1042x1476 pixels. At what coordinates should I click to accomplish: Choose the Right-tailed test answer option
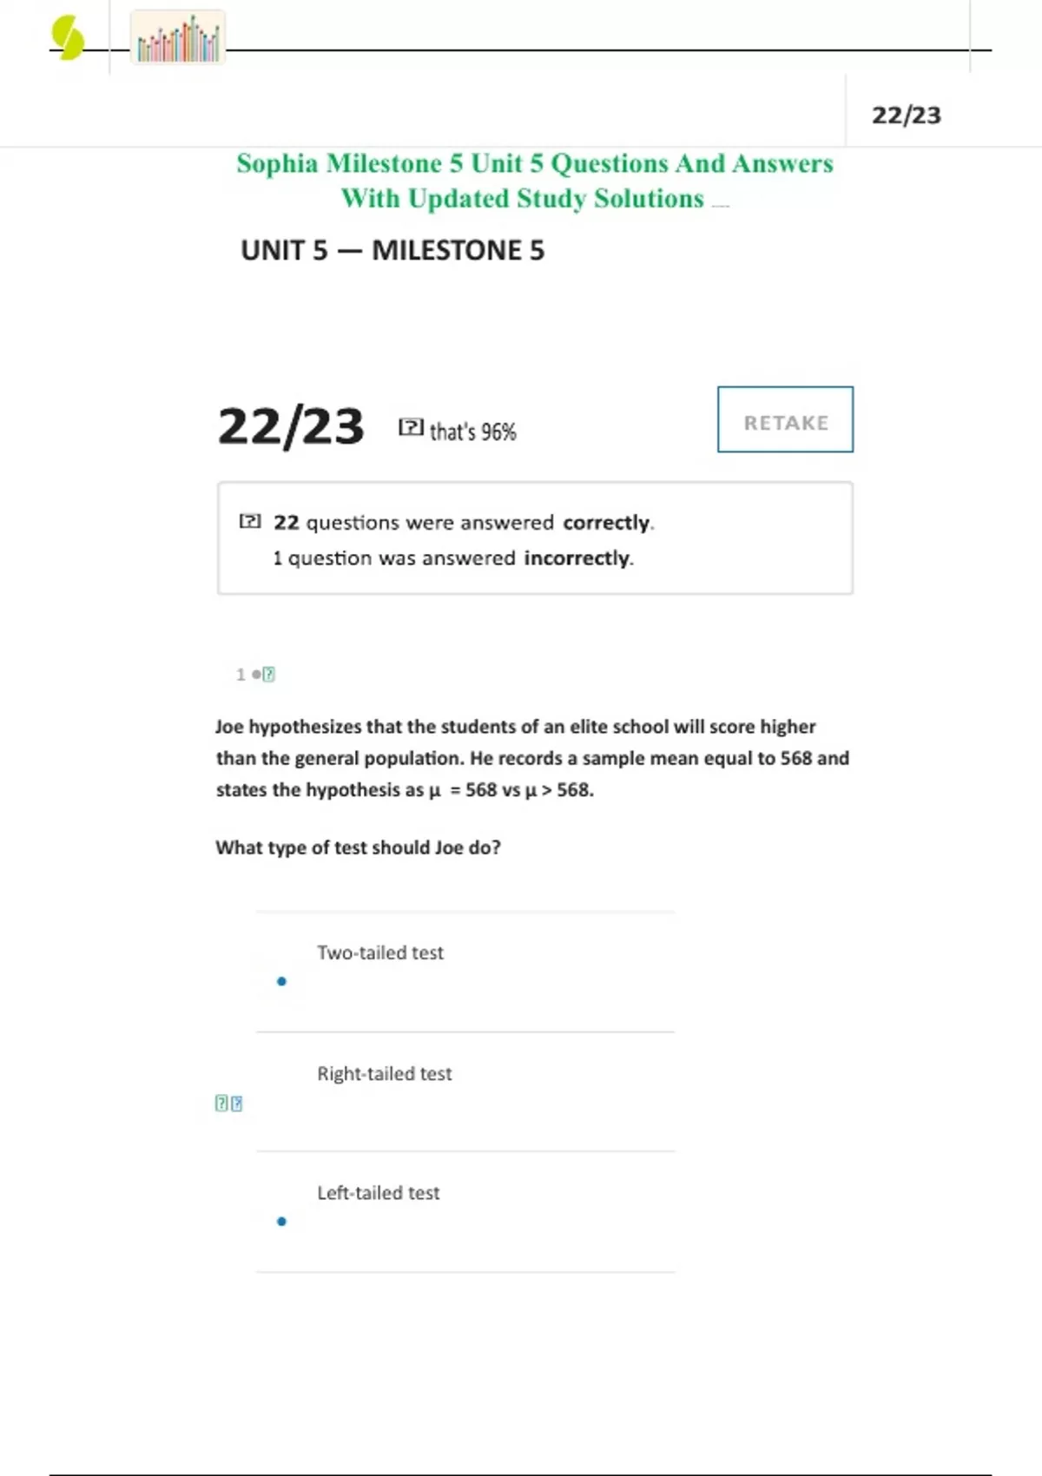384,1074
